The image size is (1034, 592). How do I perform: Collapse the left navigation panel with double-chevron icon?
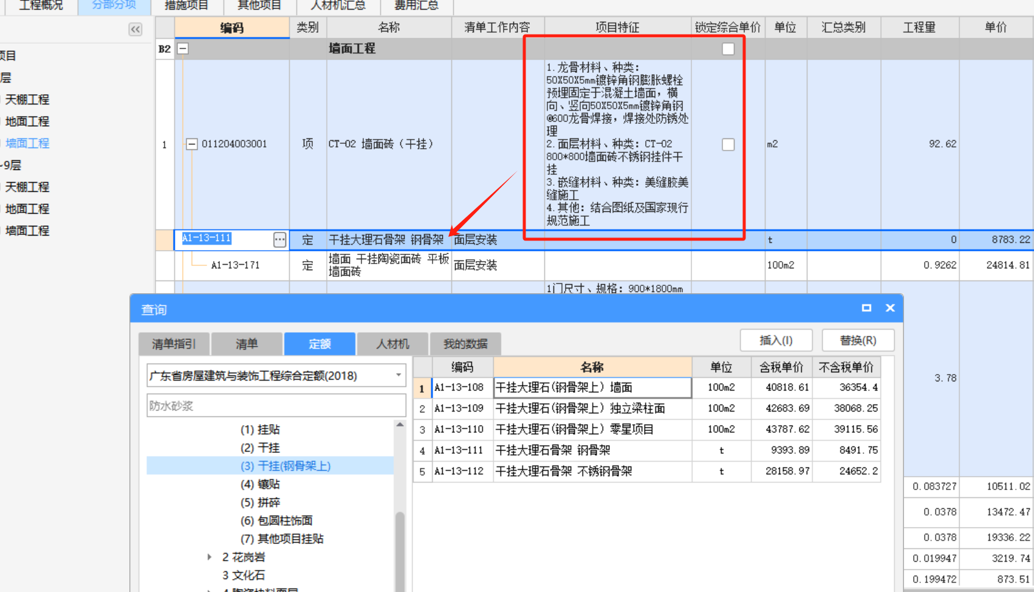point(135,29)
